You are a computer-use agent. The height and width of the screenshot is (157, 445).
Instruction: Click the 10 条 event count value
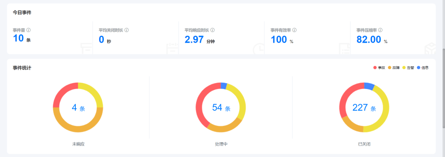(22, 39)
